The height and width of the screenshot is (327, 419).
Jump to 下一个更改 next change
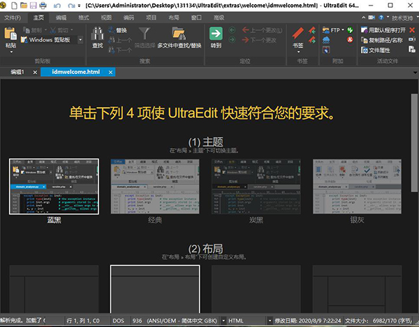[x=259, y=40]
